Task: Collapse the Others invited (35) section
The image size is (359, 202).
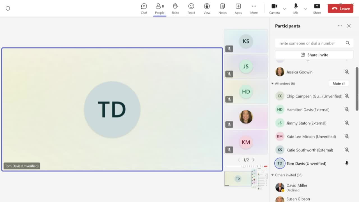Action: click(x=272, y=175)
